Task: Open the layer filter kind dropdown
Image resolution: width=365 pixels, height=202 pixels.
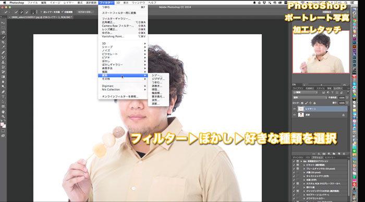Action: coord(305,93)
